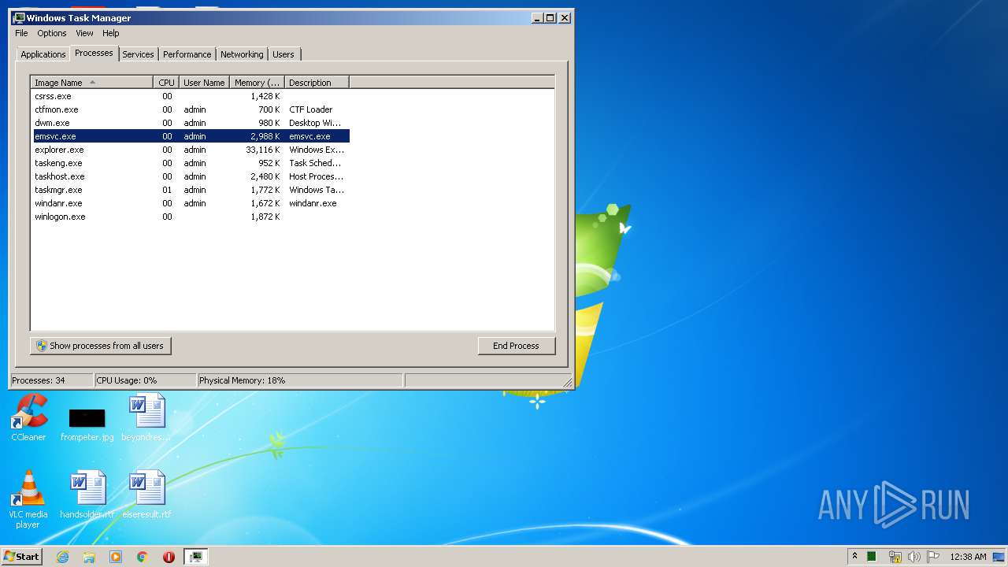
Task: Open the Action Center flag icon
Action: click(x=932, y=557)
